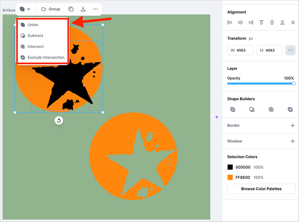
Task: Click the Opacity slider handle
Action: pyautogui.click(x=294, y=84)
